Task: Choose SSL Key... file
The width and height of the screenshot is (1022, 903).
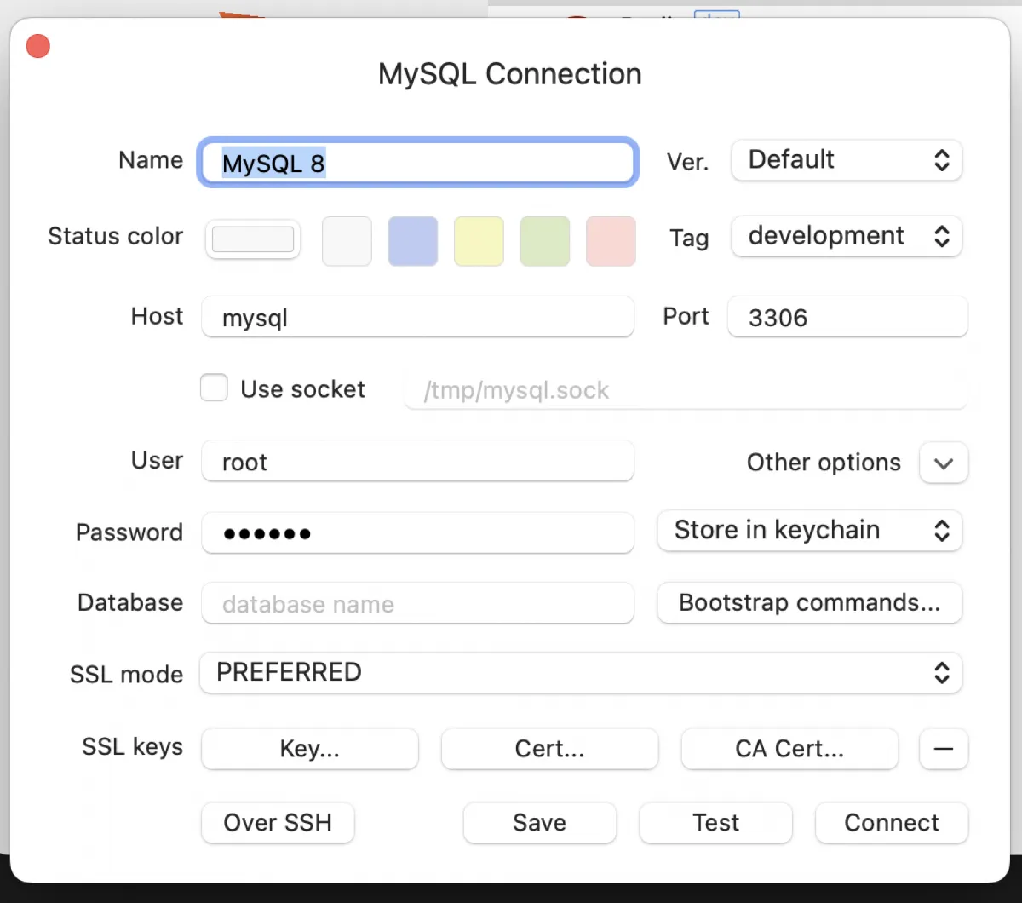Action: [310, 749]
